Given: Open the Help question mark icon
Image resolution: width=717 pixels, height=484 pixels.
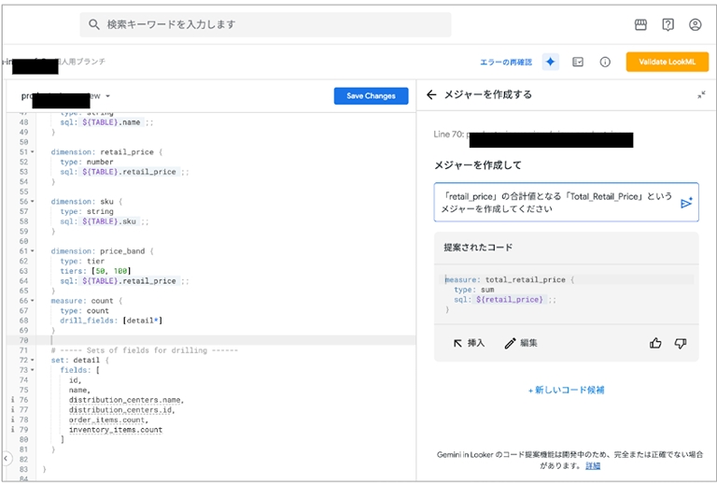Looking at the screenshot, I should pos(668,25).
